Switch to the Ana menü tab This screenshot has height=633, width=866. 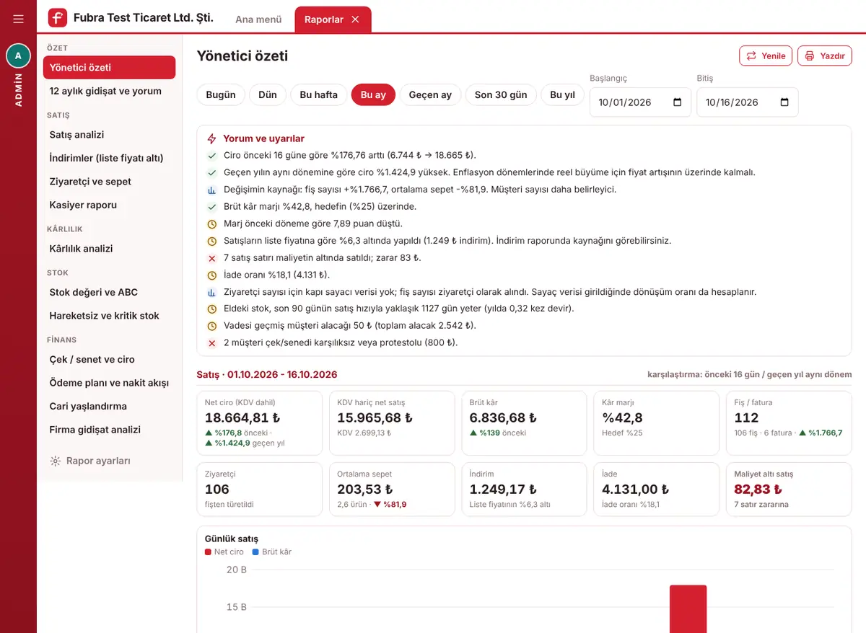(258, 19)
